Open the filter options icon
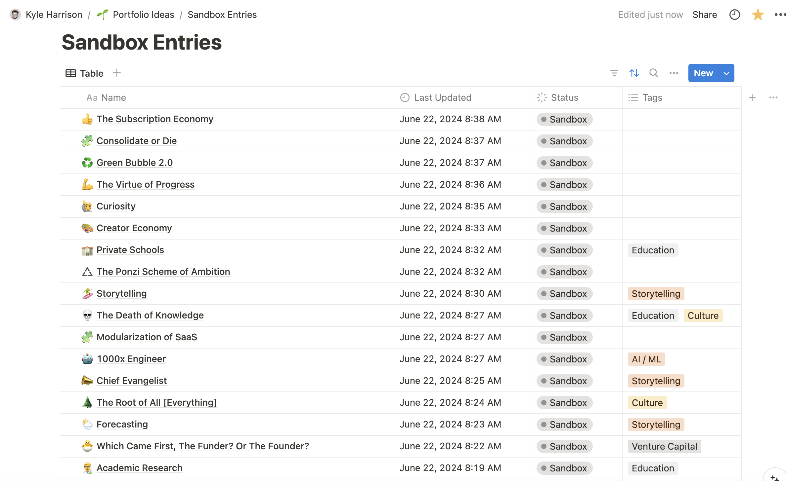The height and width of the screenshot is (481, 786). 614,73
